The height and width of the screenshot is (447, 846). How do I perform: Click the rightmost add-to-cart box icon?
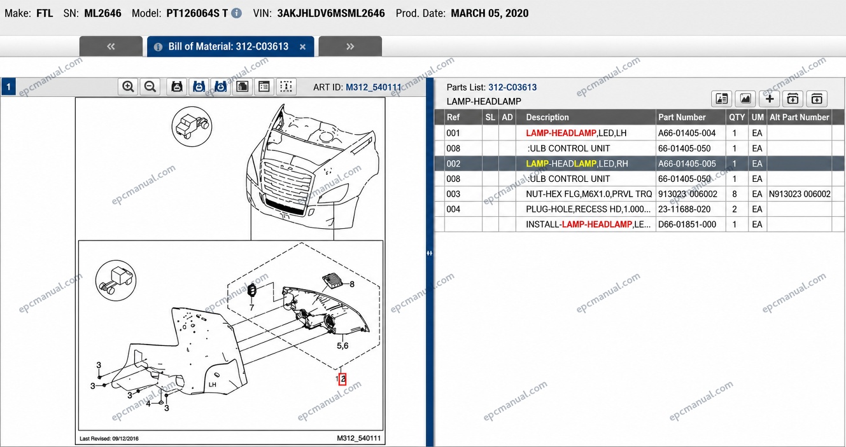point(817,99)
